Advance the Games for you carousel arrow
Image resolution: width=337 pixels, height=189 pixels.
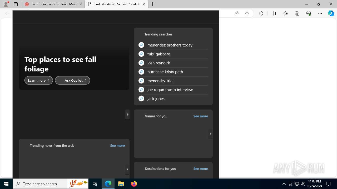click(210, 134)
